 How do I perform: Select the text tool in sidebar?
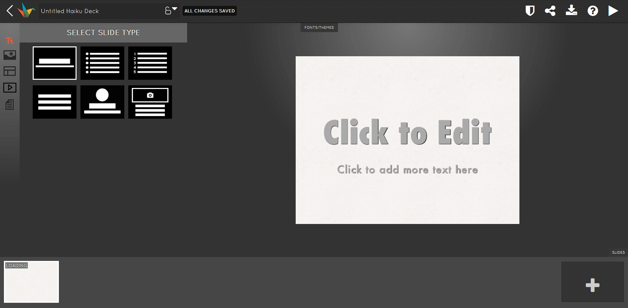[x=9, y=41]
